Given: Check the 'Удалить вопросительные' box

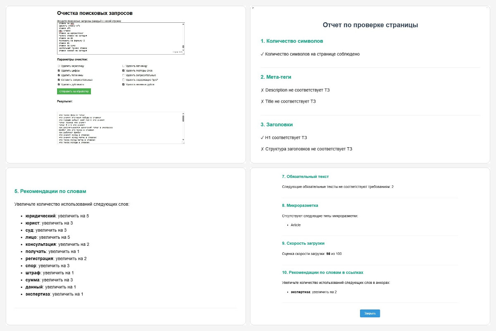Looking at the screenshot, I should pos(123,75).
